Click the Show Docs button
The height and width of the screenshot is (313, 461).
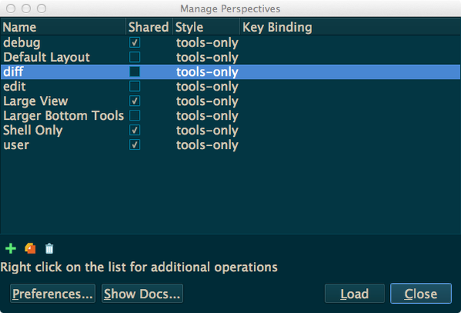pos(142,293)
